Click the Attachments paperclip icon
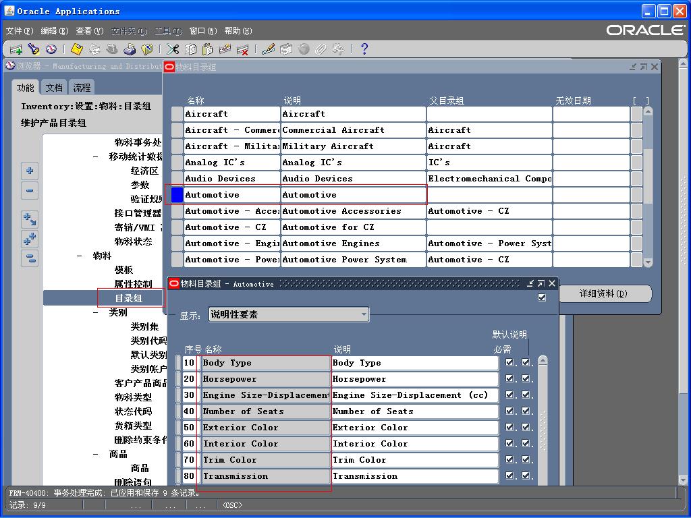The width and height of the screenshot is (691, 518). [321, 49]
